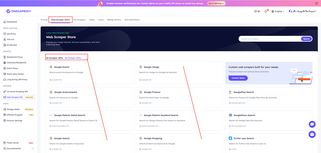
Task: Open the wallet balance icon
Action: pos(256,11)
